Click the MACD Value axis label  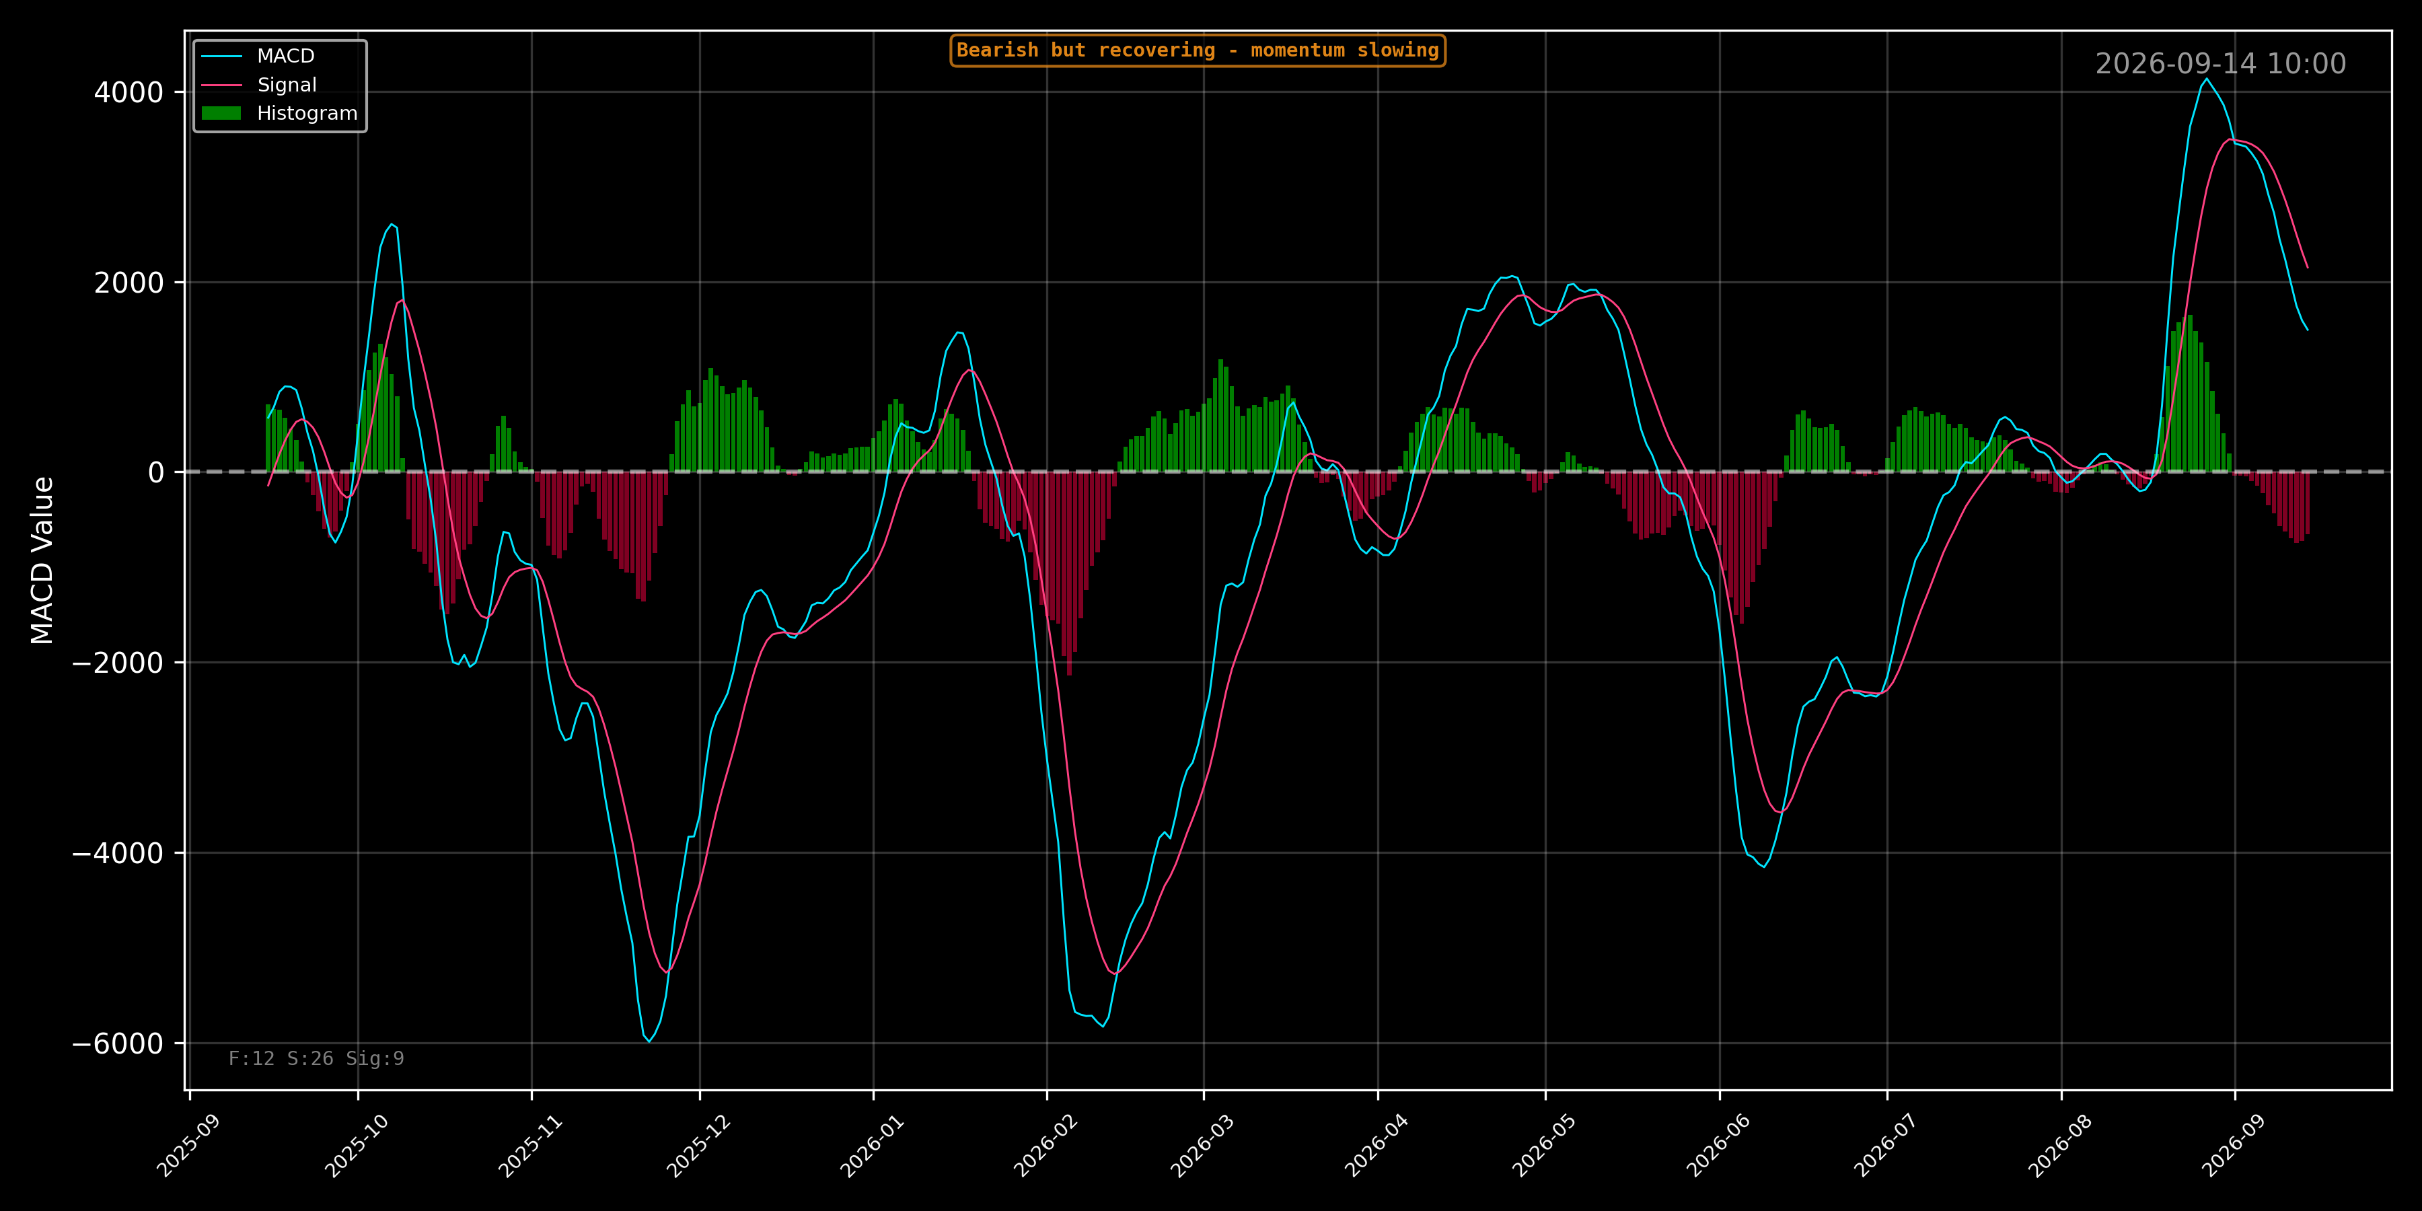[x=42, y=560]
